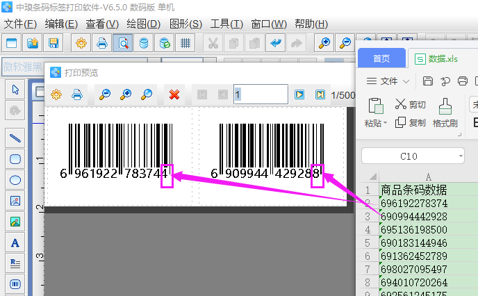
Task: Go to next page in print preview
Action: pyautogui.click(x=299, y=94)
